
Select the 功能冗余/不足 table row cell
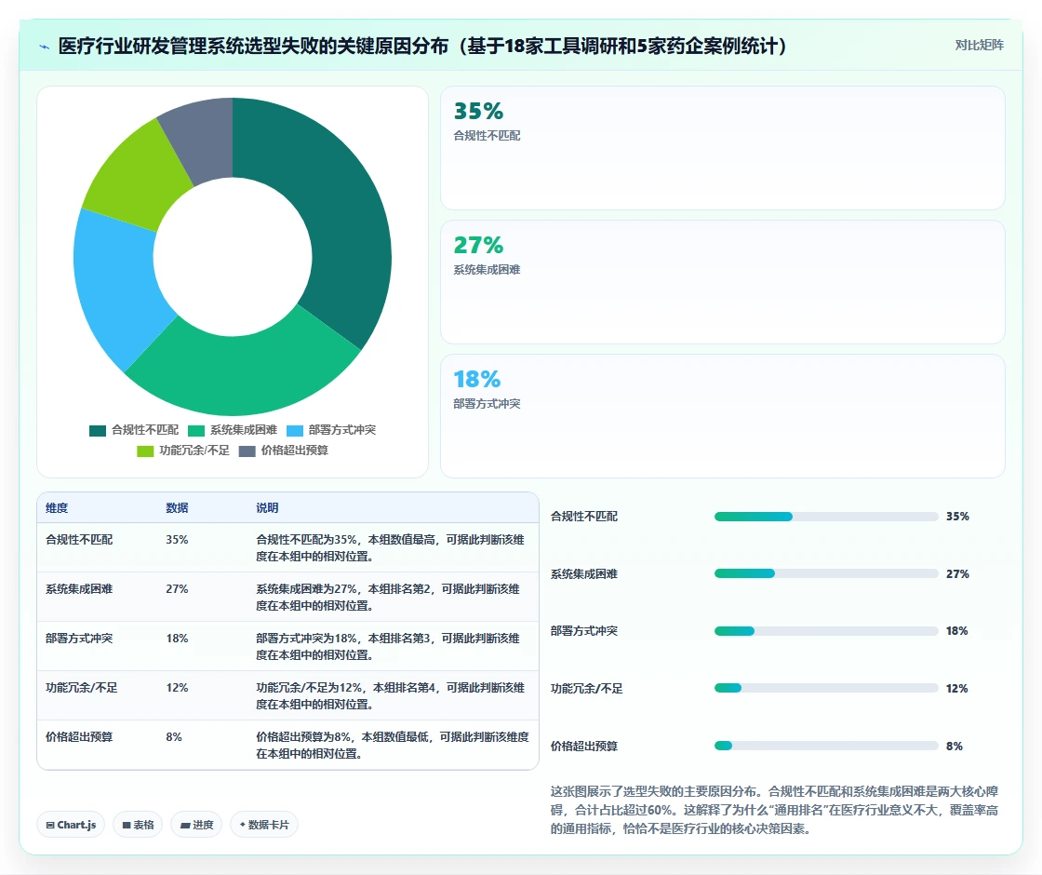(x=81, y=688)
